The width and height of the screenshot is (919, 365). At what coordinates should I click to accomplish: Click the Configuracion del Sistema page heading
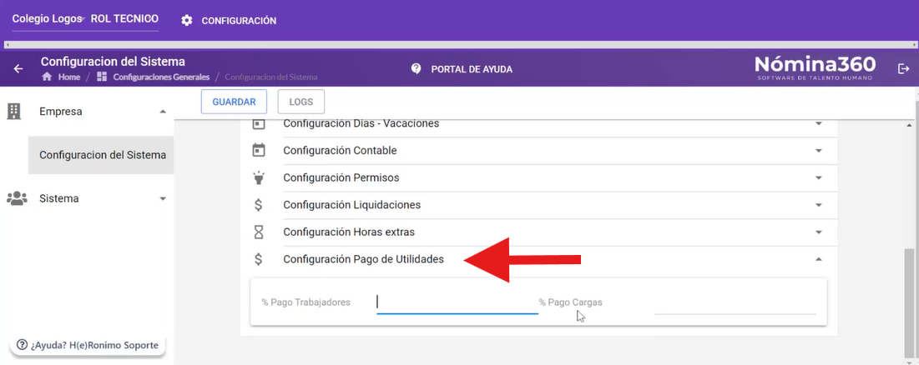pyautogui.click(x=113, y=62)
